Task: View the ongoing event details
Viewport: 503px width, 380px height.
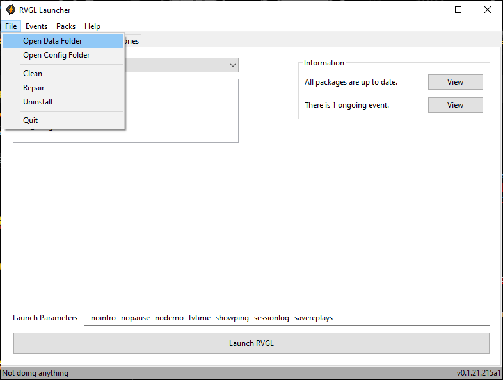Action: coord(455,105)
